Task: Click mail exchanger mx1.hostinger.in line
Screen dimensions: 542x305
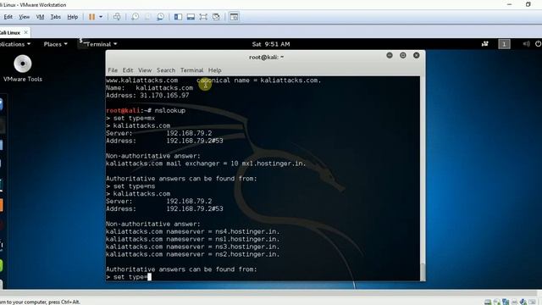Action: pyautogui.click(x=206, y=164)
